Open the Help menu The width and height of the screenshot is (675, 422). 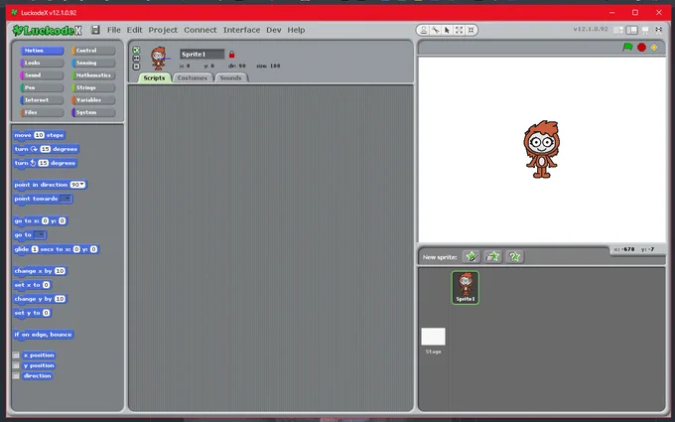(x=296, y=30)
